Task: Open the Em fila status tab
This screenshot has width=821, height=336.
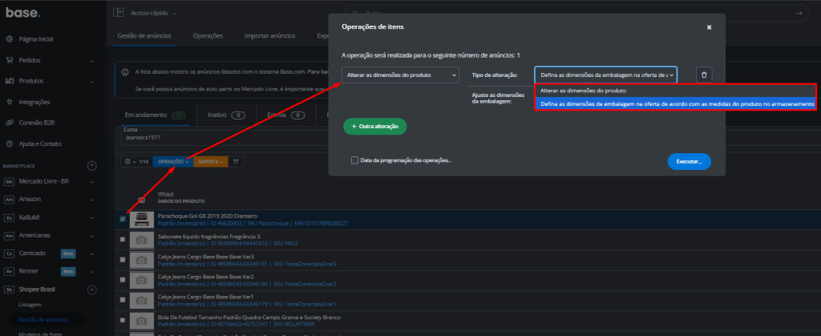Action: coord(286,115)
